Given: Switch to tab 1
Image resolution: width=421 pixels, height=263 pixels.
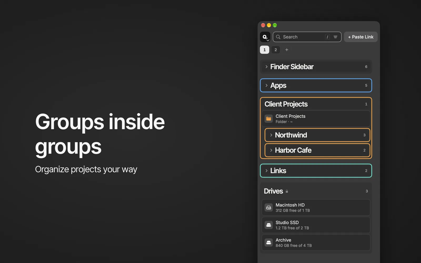Looking at the screenshot, I should [265, 50].
